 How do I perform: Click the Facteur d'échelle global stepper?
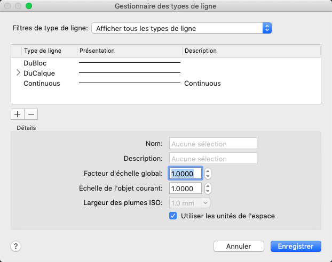(x=208, y=174)
